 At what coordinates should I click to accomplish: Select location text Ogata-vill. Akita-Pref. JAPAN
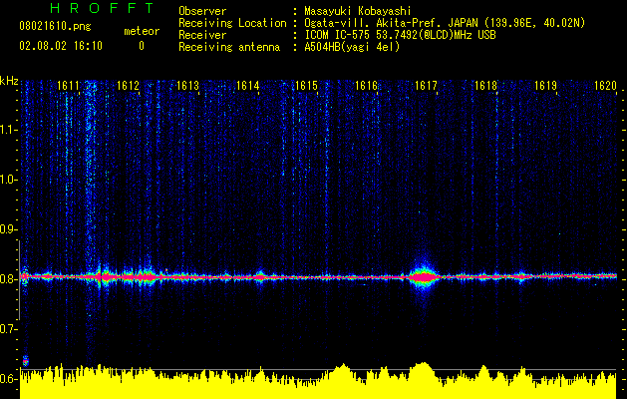pos(393,23)
